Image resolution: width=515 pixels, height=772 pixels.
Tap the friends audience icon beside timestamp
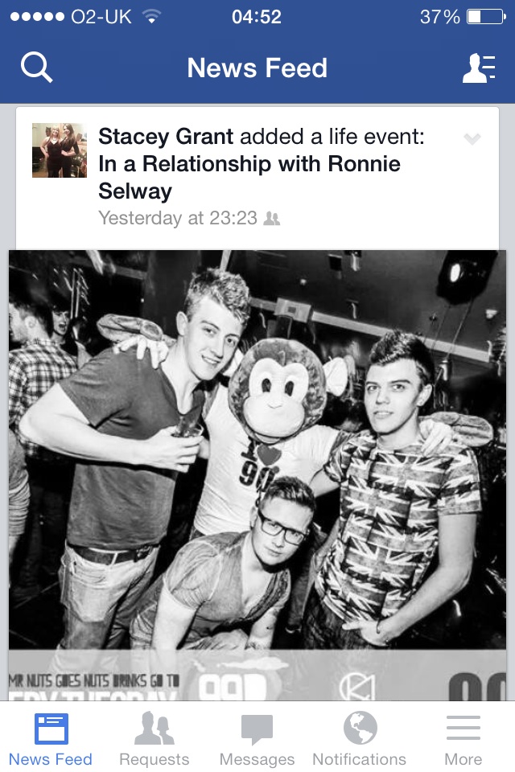click(271, 218)
